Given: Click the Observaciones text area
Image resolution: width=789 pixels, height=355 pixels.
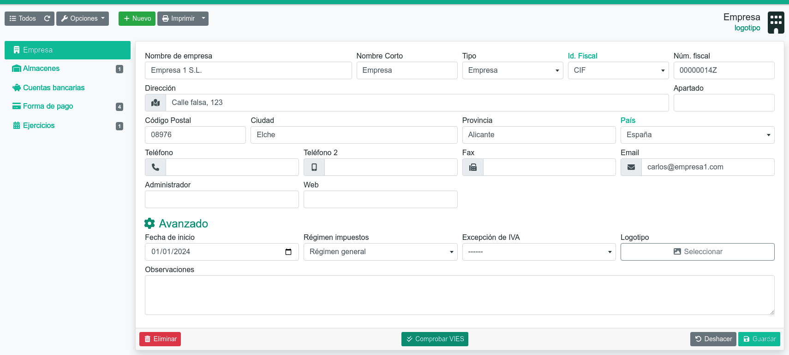Looking at the screenshot, I should (460, 295).
